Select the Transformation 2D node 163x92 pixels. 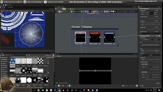tap(109, 37)
